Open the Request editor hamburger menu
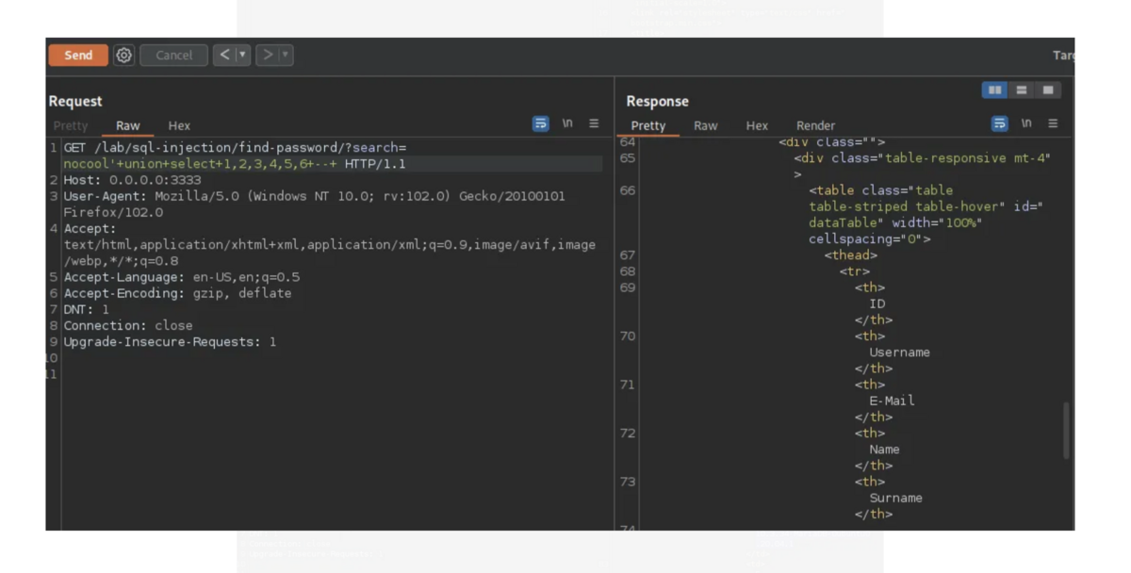The image size is (1131, 573). coord(594,123)
